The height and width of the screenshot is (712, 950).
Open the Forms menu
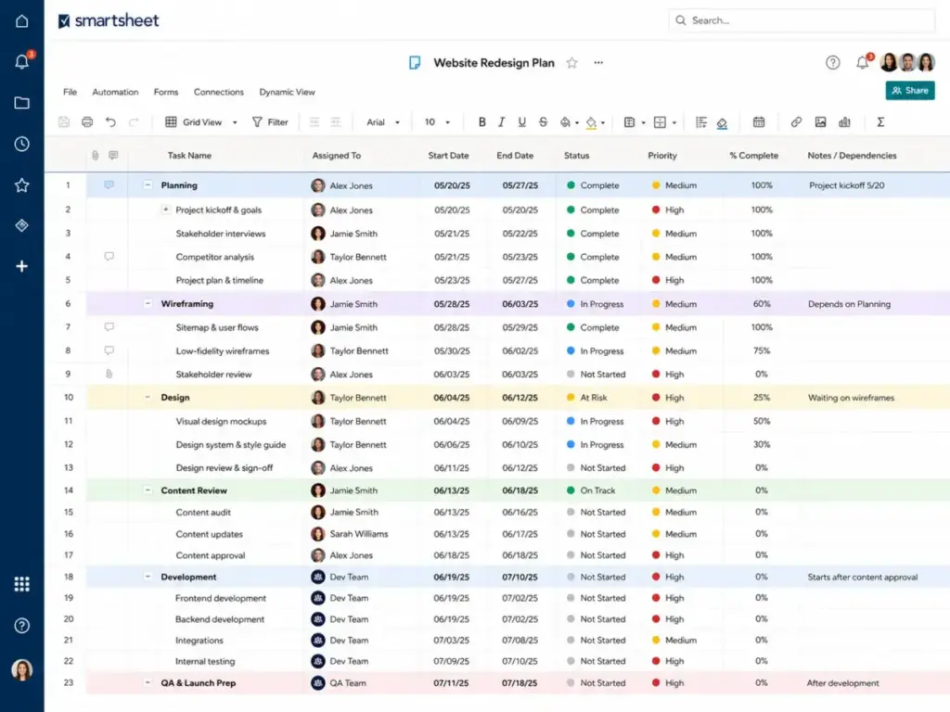166,92
